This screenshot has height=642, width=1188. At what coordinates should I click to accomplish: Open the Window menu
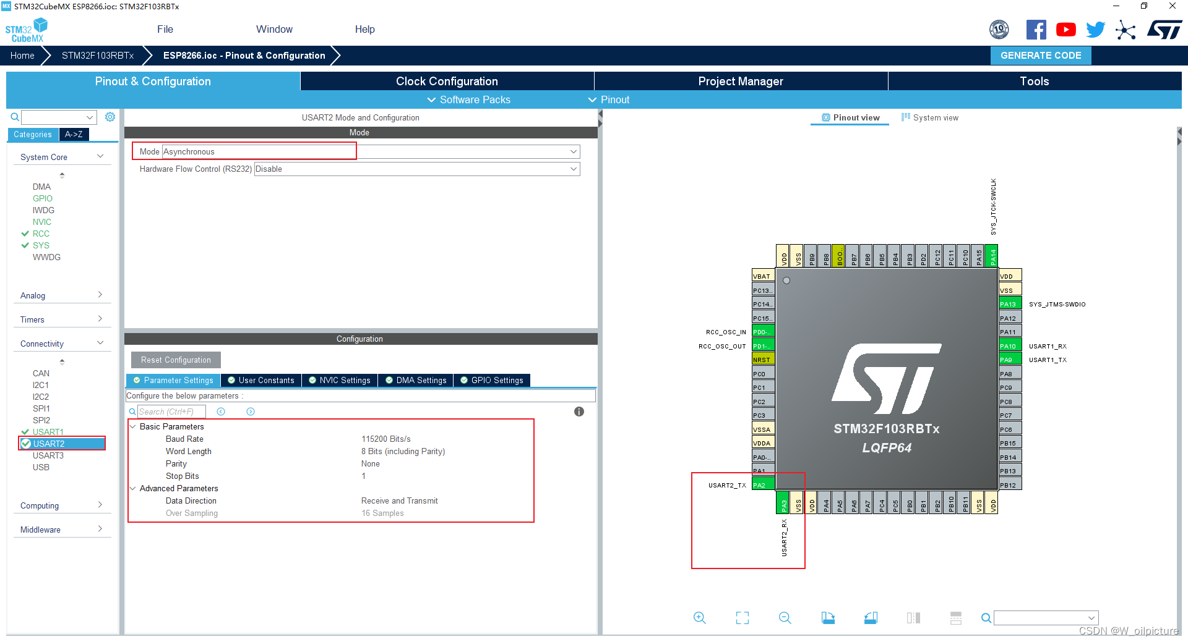[x=274, y=29]
